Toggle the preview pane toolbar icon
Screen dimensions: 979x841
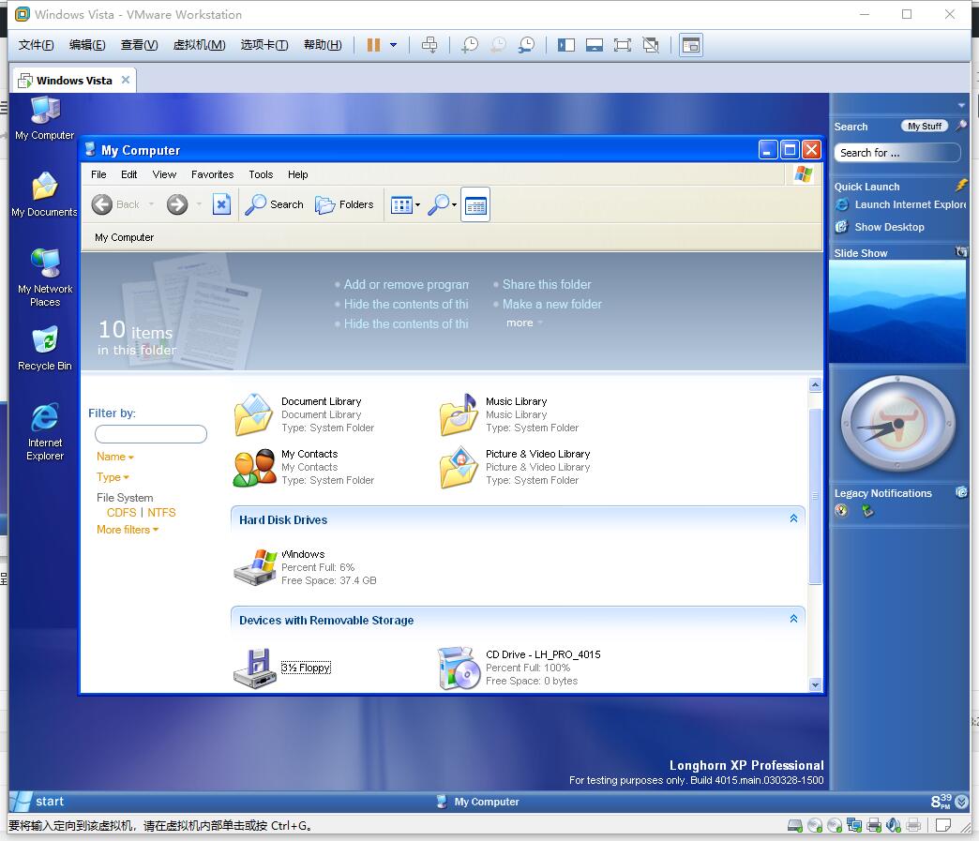click(x=475, y=204)
